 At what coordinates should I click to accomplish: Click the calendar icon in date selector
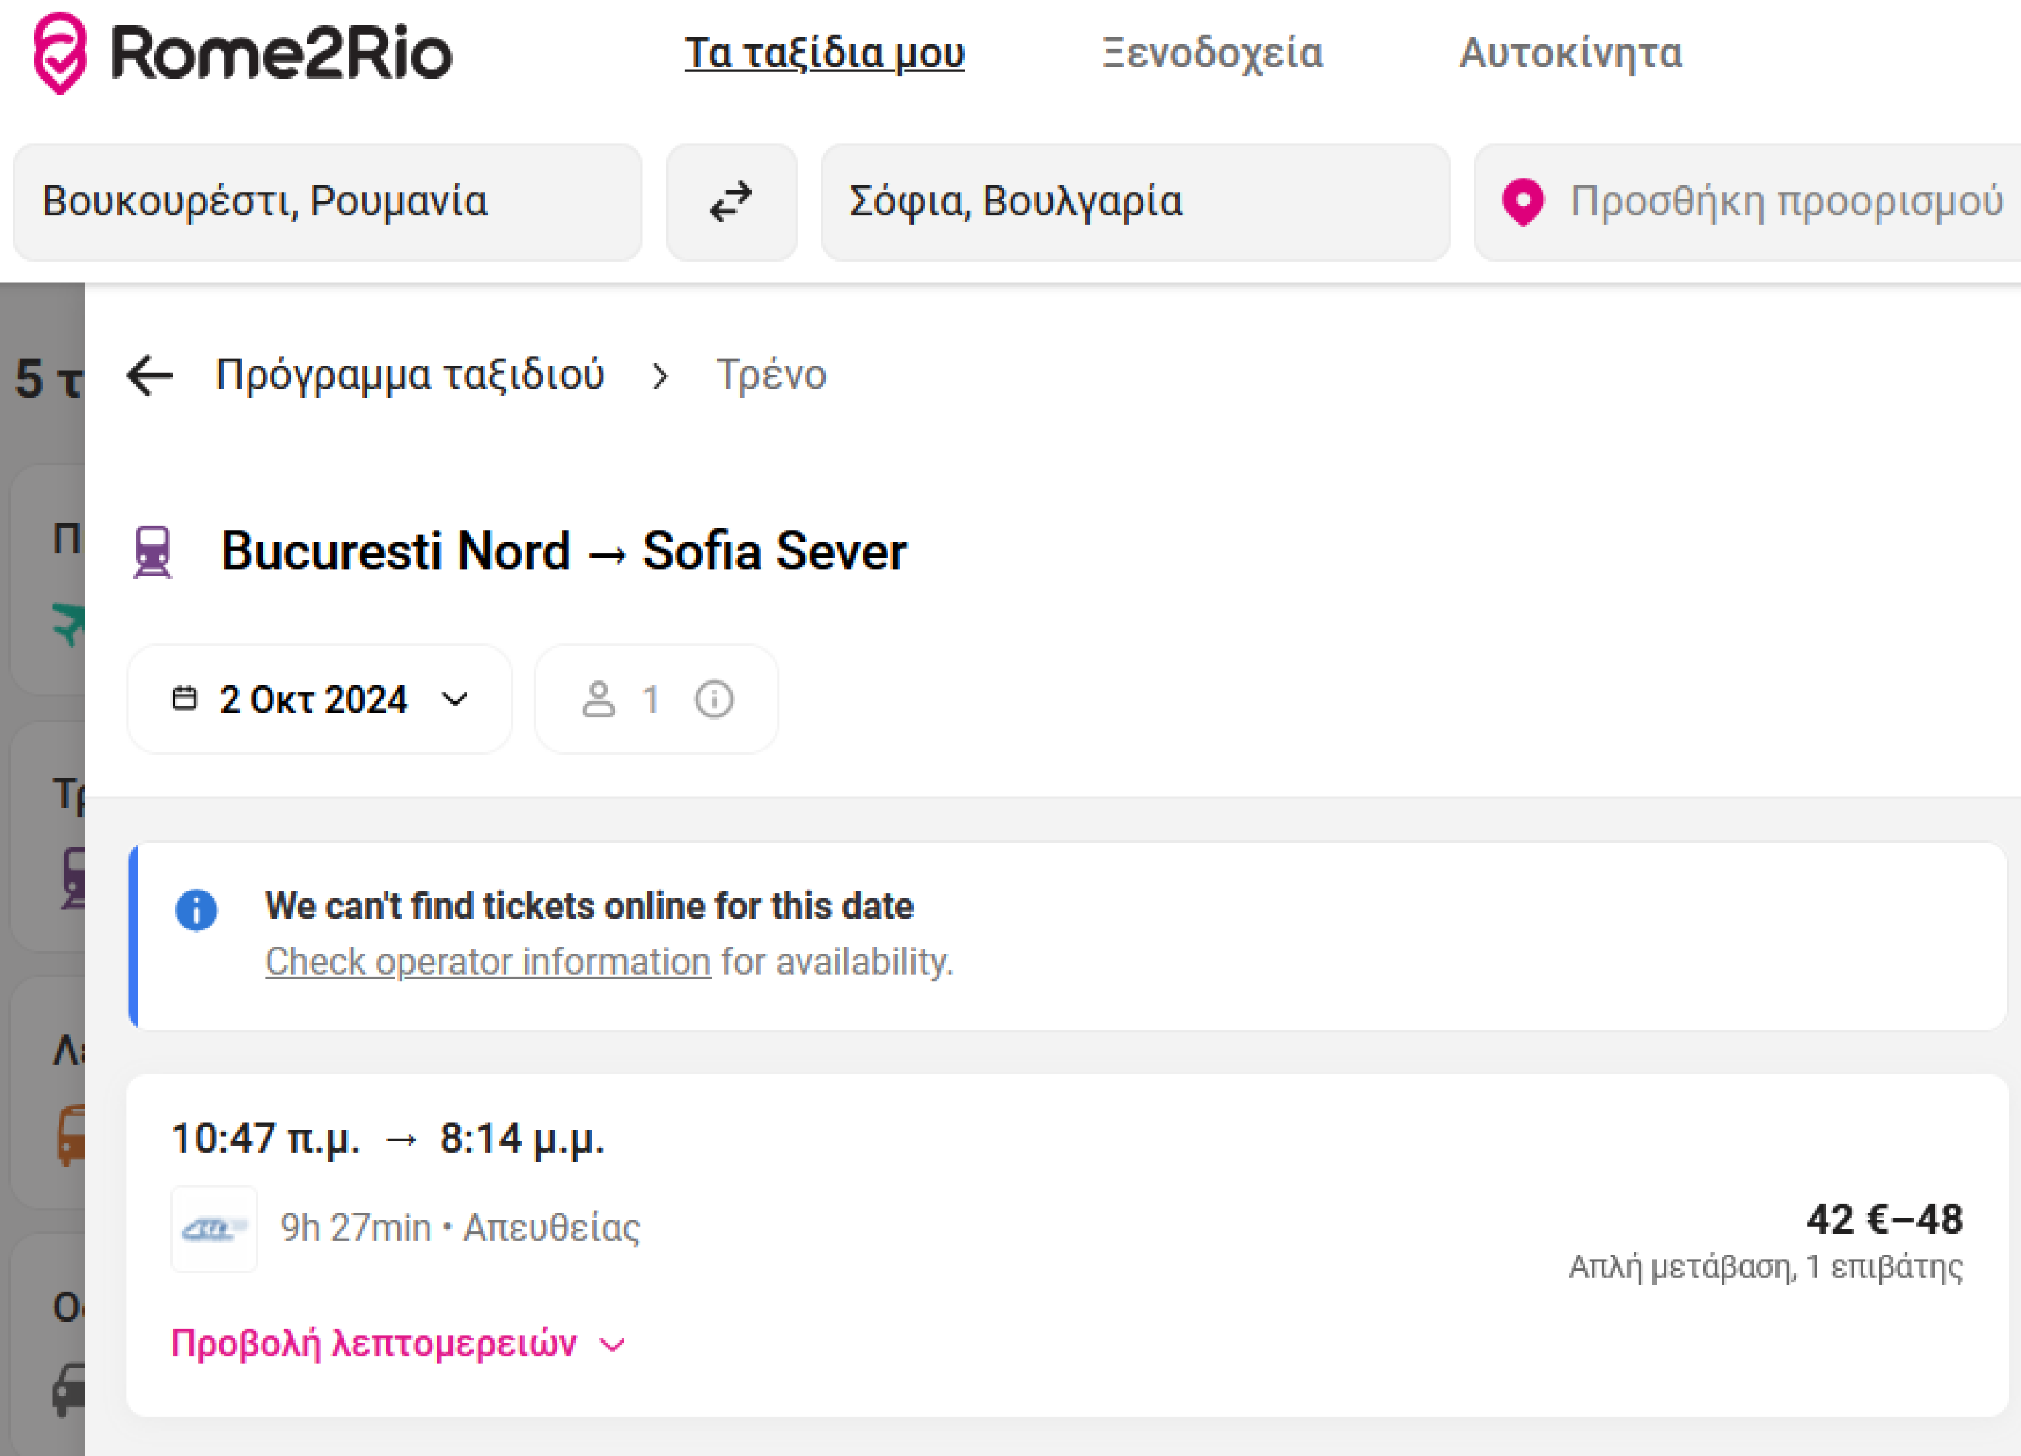click(x=184, y=698)
